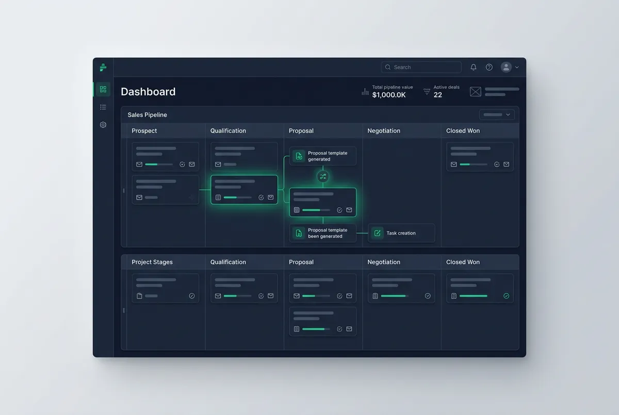Click the bar chart icon beside Total pipeline value
619x415 pixels.
click(365, 92)
